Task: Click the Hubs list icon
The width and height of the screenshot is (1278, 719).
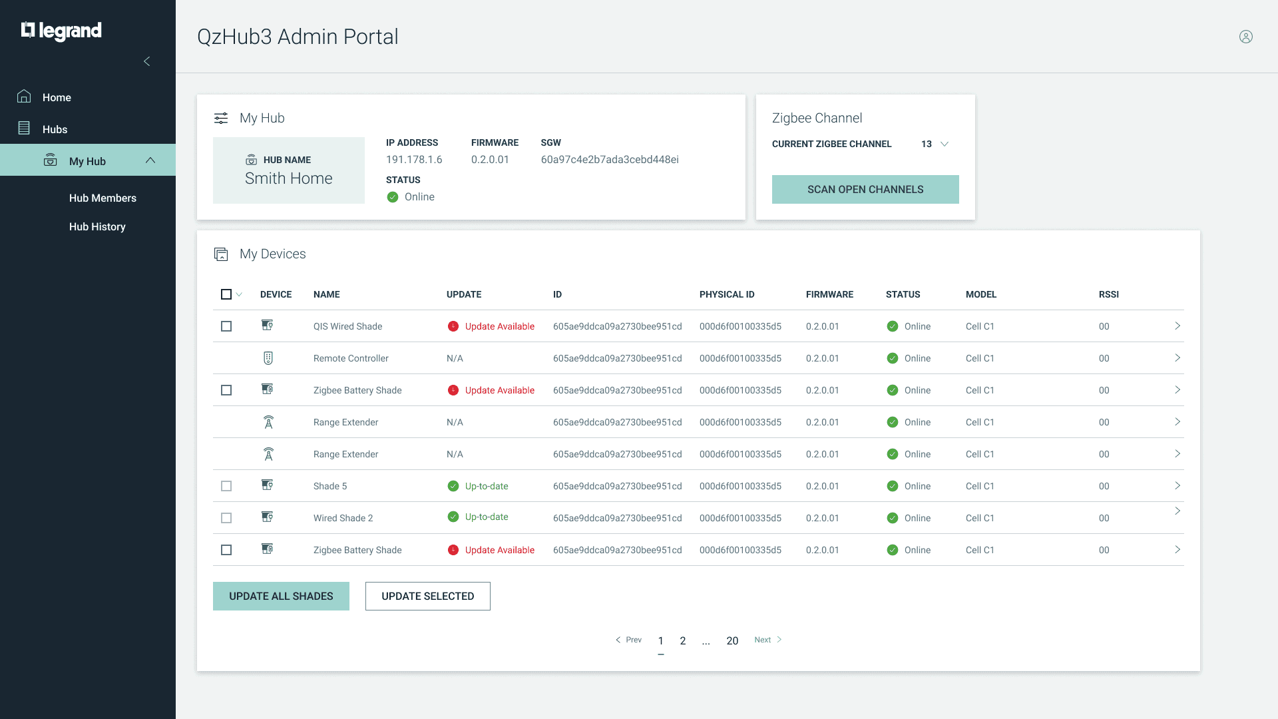Action: (24, 128)
